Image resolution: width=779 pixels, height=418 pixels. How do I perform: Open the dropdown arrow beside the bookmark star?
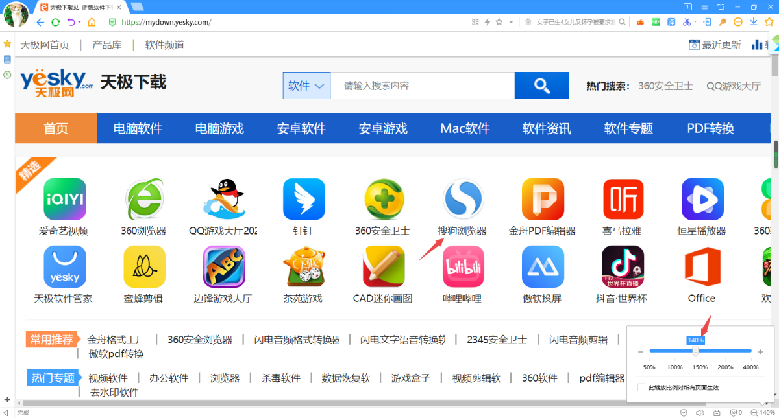pyautogui.click(x=511, y=22)
